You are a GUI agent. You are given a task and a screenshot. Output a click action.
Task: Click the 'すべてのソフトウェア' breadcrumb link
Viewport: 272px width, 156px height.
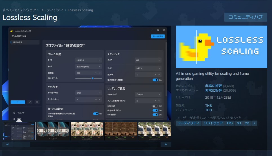tap(19, 10)
